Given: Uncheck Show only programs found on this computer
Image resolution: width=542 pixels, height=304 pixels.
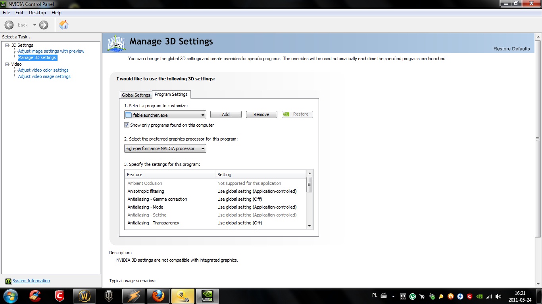Looking at the screenshot, I should pyautogui.click(x=127, y=125).
